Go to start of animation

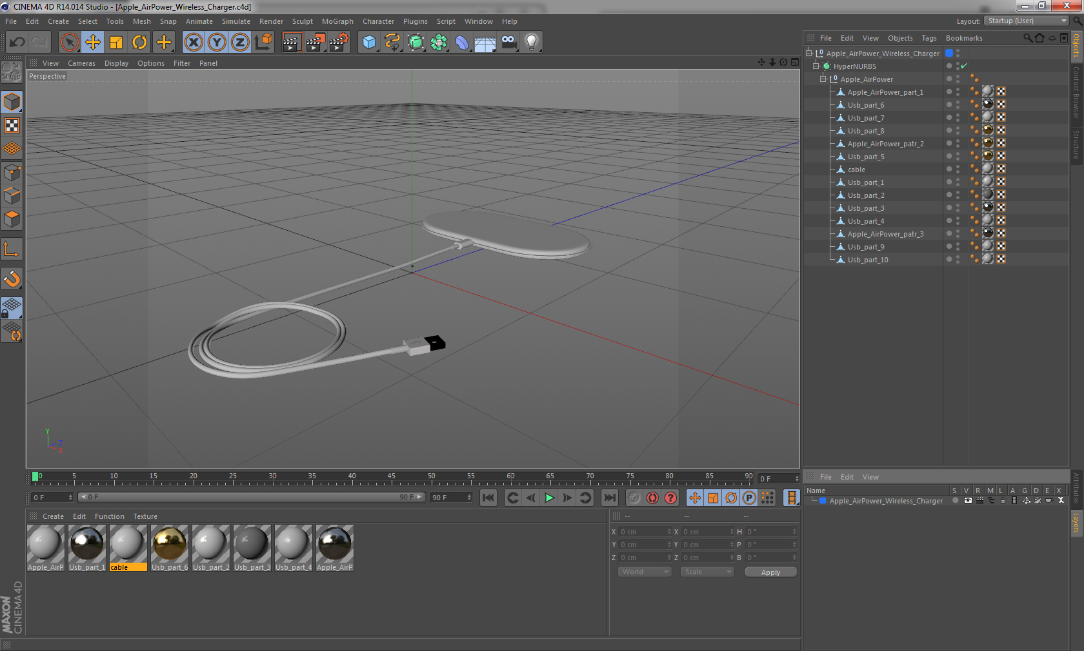488,497
